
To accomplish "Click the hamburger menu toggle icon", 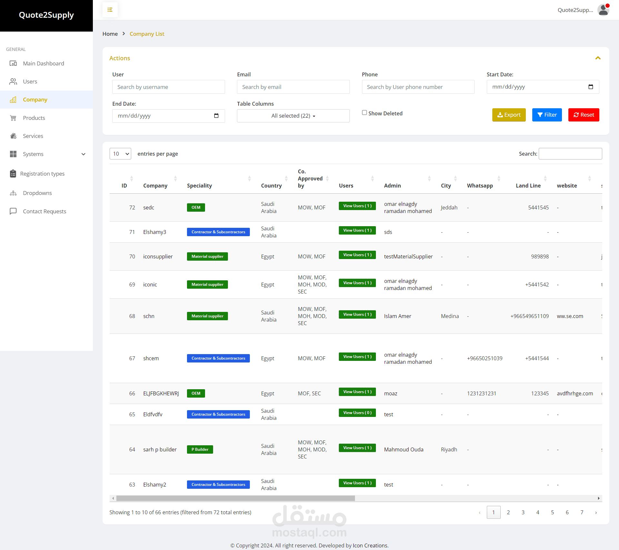I will click(x=110, y=10).
